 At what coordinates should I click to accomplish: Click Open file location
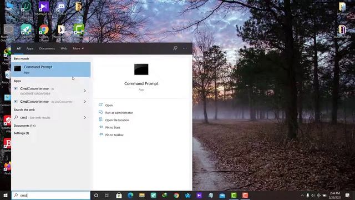point(117,120)
